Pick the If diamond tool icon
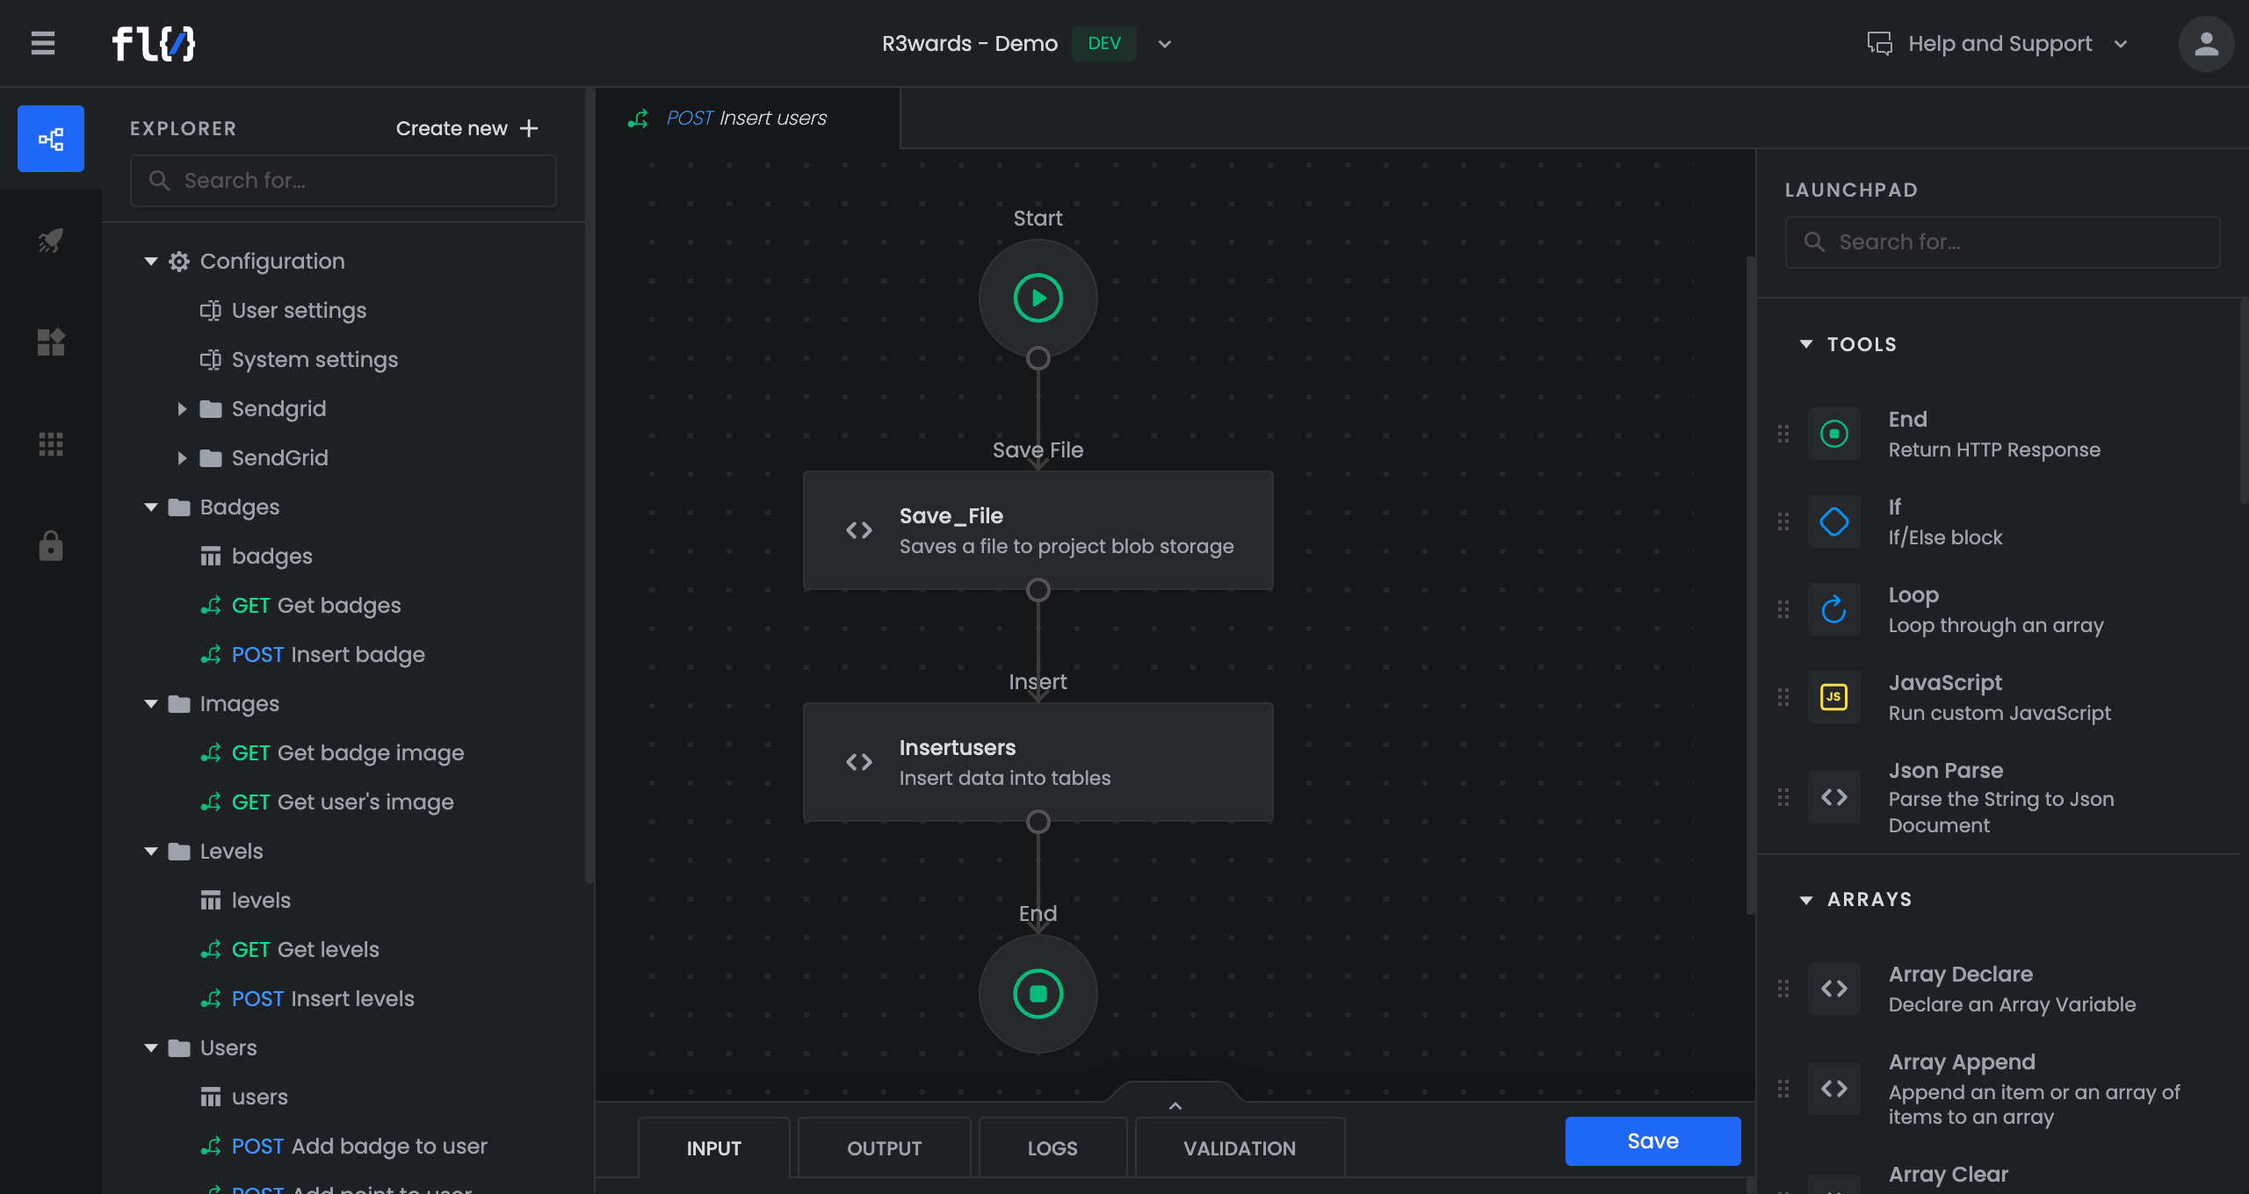 click(x=1834, y=521)
